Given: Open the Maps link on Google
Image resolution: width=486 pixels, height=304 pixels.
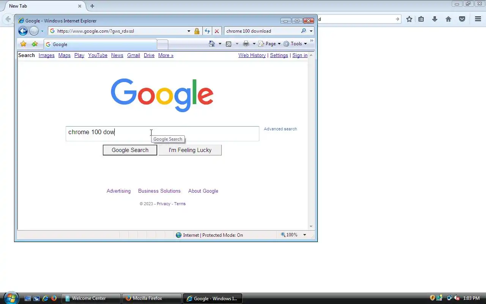Looking at the screenshot, I should click(64, 55).
